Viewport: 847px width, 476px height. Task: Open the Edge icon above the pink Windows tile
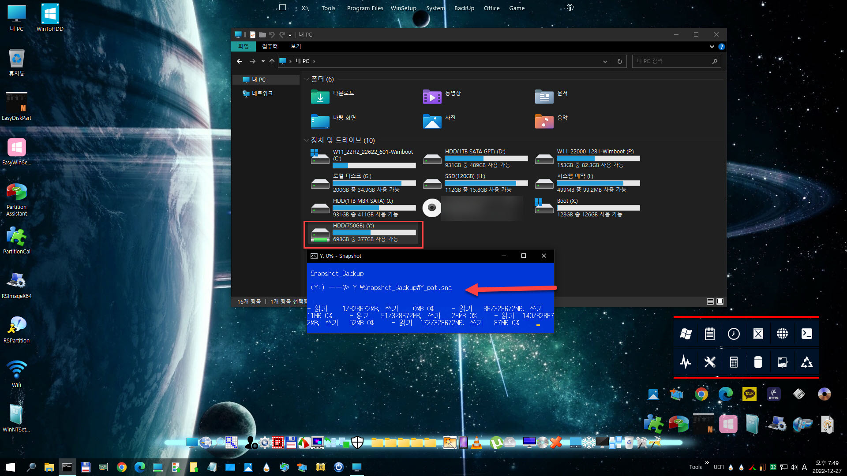(x=725, y=394)
